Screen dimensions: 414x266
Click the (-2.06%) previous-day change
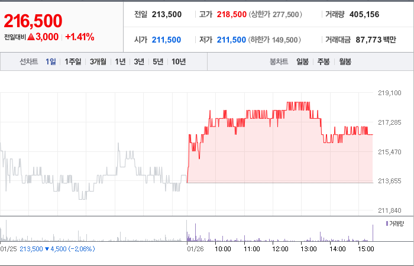[x=82, y=249]
